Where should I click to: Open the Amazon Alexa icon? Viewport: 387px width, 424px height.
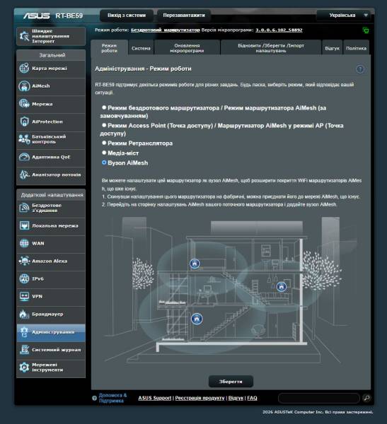24,261
